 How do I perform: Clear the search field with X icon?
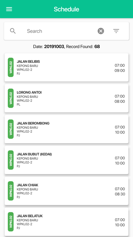click(101, 31)
